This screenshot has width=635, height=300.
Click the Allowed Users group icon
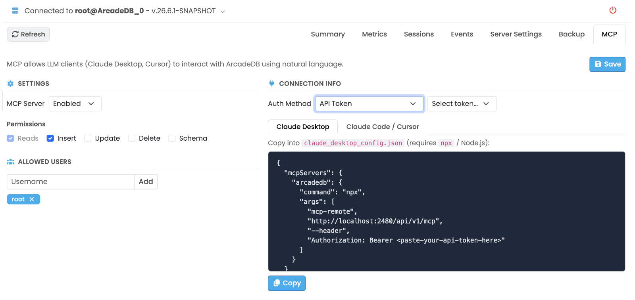point(11,162)
